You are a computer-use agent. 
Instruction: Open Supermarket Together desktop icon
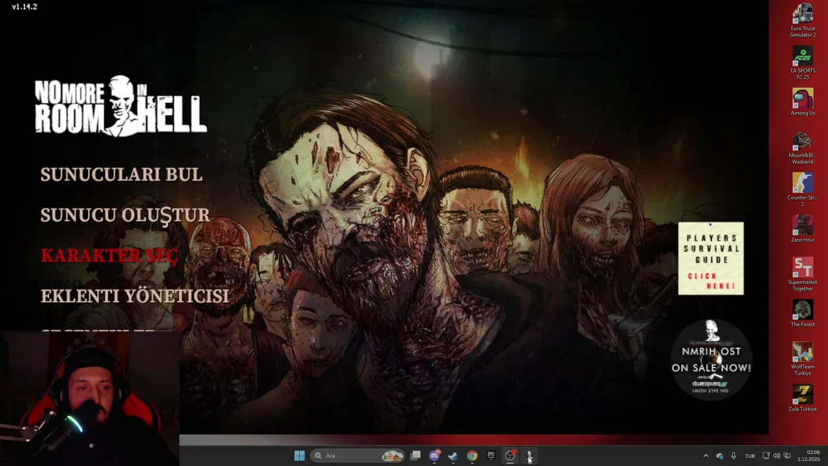point(803,274)
